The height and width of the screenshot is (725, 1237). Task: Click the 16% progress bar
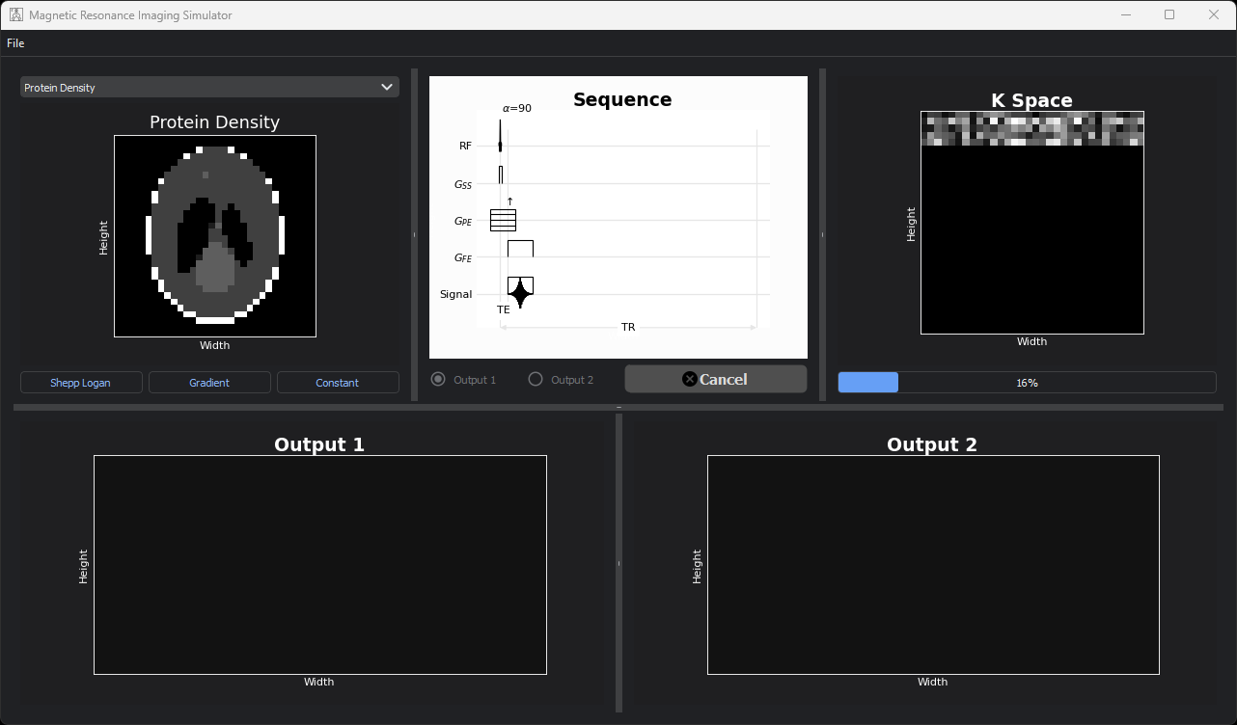pyautogui.click(x=1027, y=383)
